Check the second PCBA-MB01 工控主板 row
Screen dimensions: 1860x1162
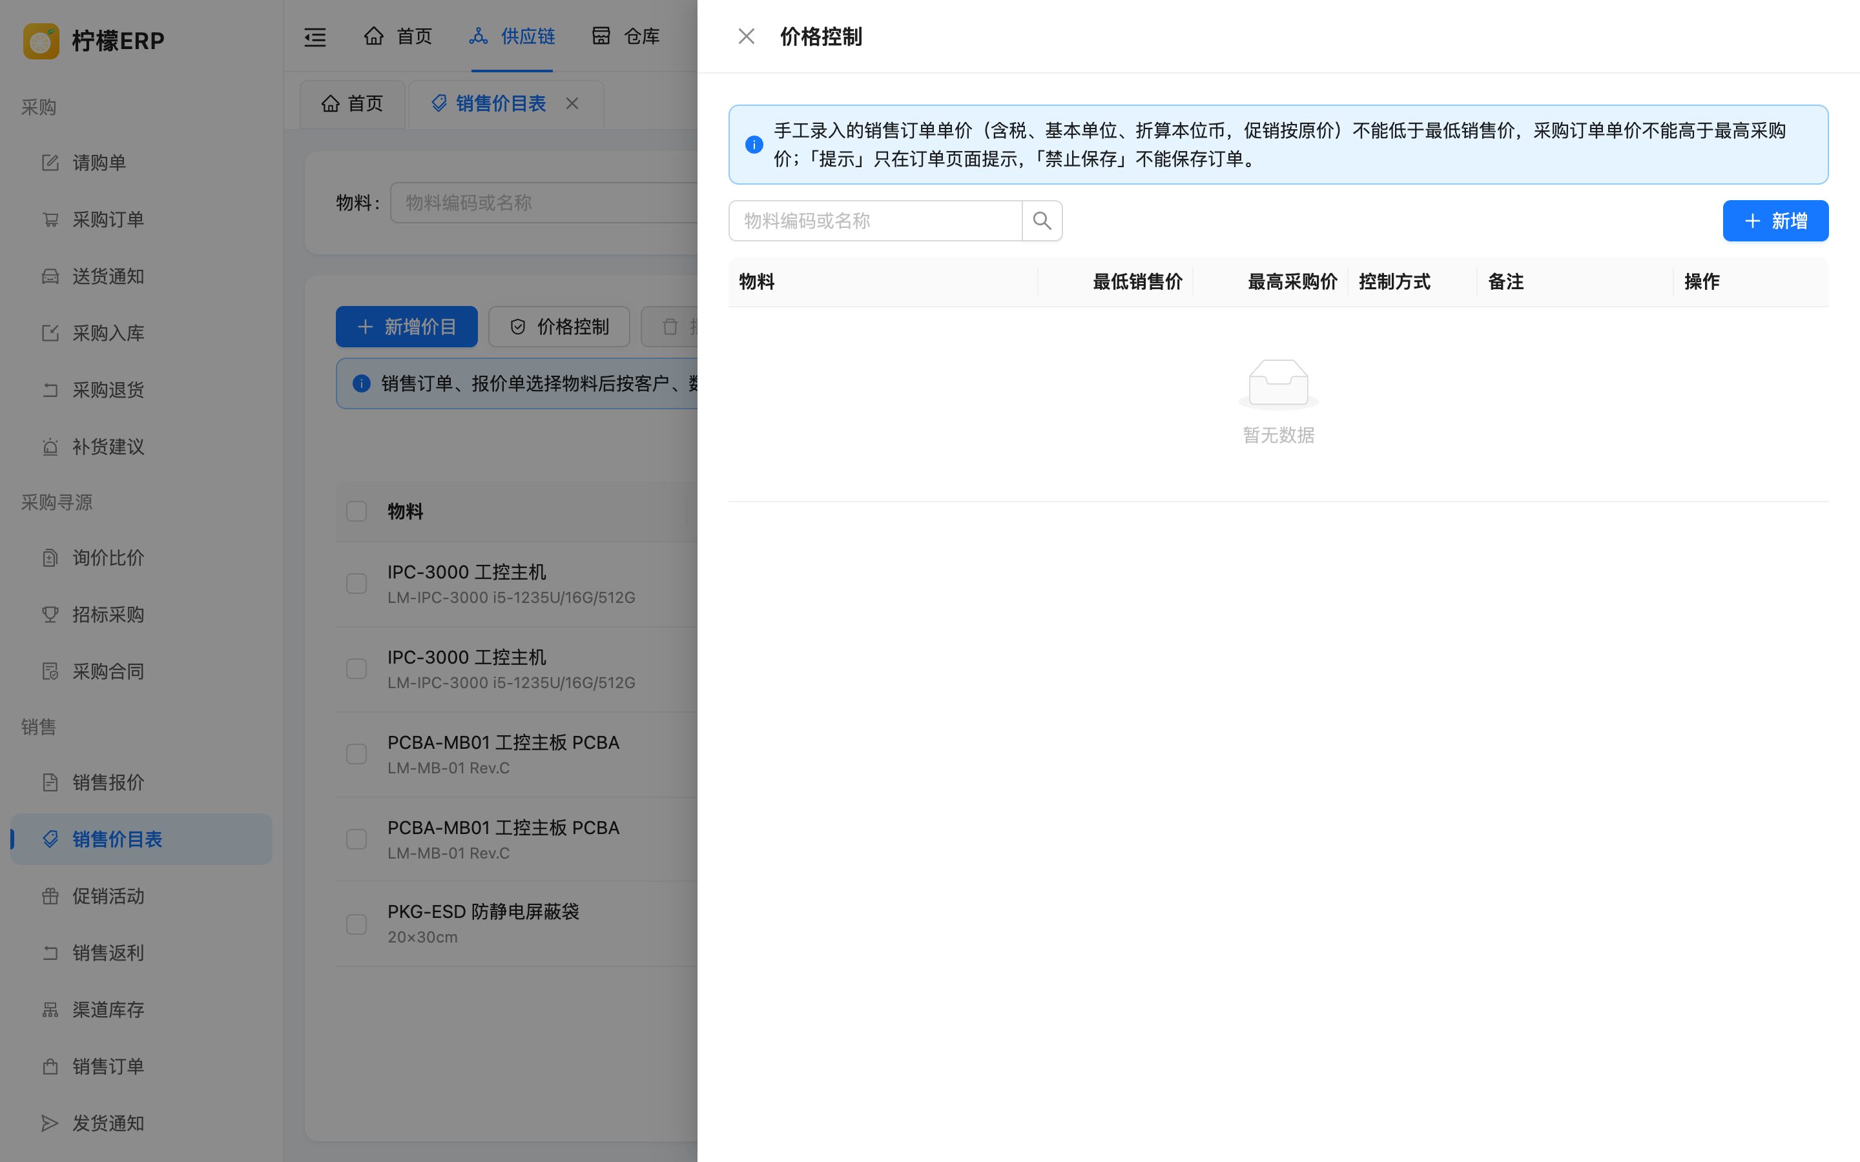(x=356, y=839)
